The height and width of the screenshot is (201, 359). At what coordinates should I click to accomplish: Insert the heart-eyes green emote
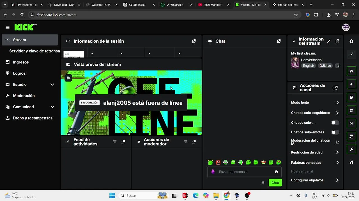tap(279, 162)
